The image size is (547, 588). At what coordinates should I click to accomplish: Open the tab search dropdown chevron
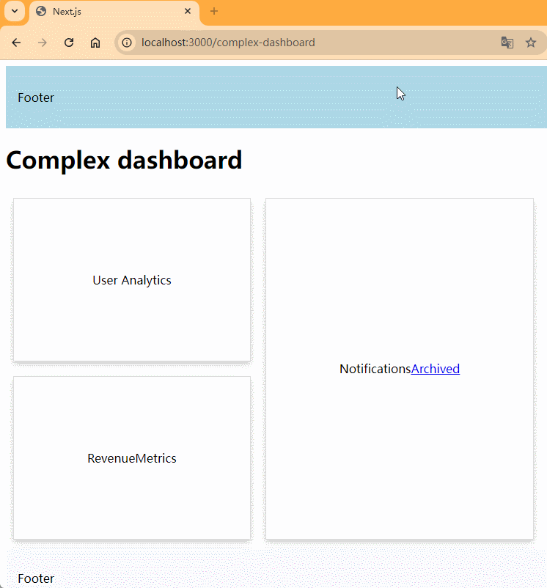14,12
